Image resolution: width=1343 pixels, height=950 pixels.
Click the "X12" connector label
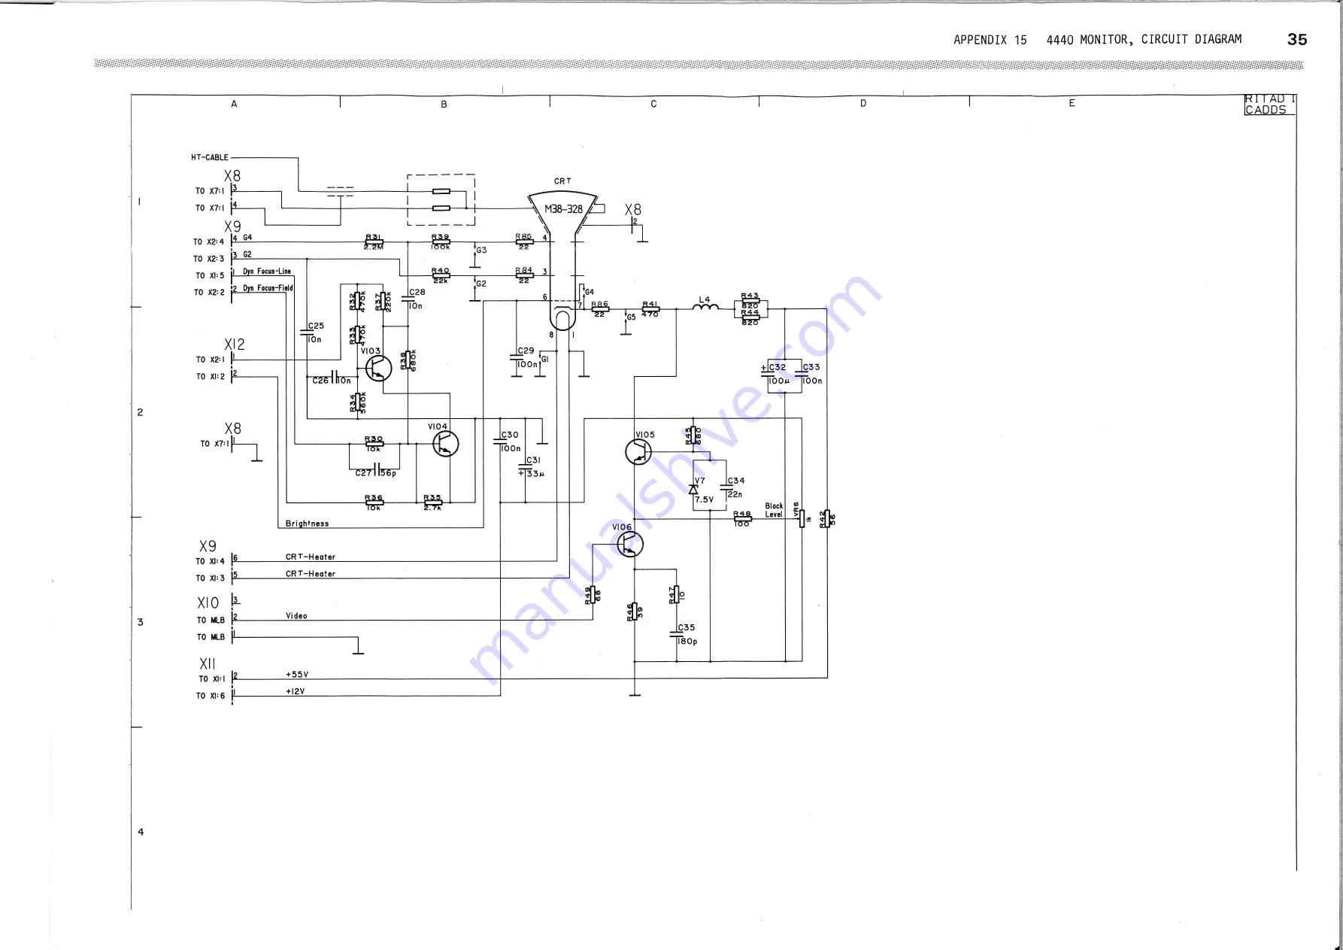coord(235,344)
